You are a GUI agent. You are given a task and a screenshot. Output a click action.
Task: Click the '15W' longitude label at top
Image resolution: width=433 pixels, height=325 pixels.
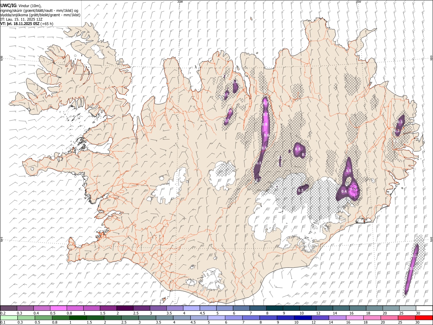pos(358,2)
